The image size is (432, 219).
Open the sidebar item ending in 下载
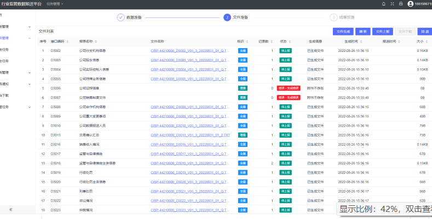(4, 96)
